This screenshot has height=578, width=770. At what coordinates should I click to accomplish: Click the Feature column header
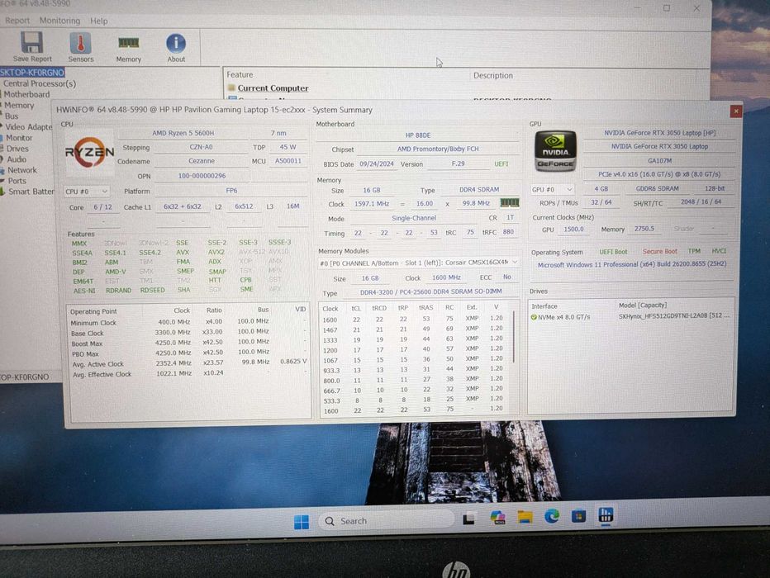pyautogui.click(x=240, y=74)
